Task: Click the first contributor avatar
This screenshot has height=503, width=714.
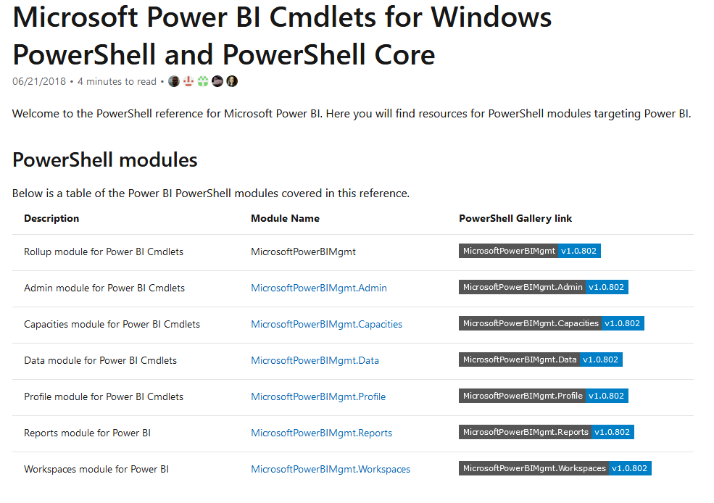Action: pos(174,81)
